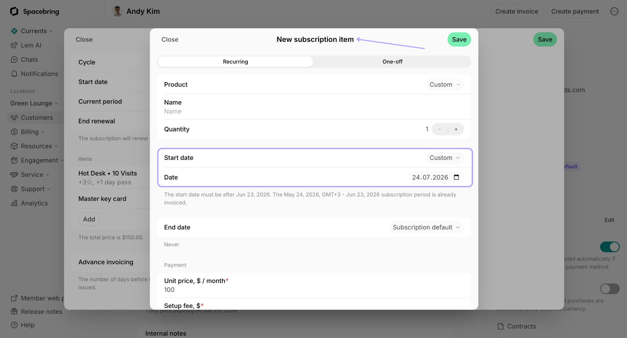Click the Spacebring logo icon
The width and height of the screenshot is (627, 338).
tap(14, 11)
